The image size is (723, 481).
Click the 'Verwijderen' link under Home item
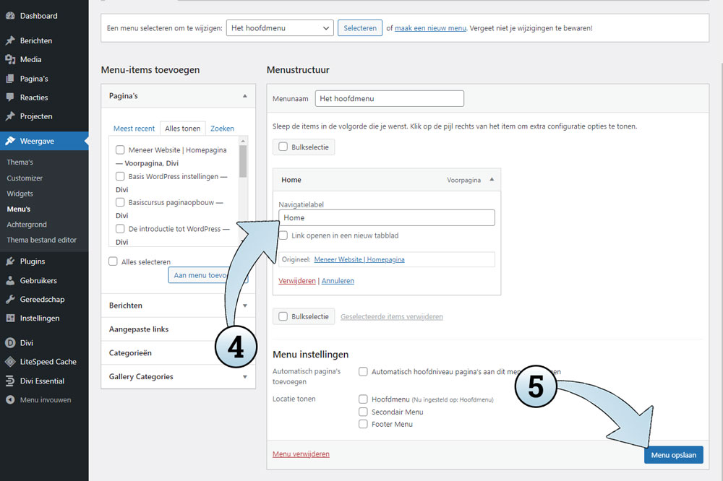[297, 281]
